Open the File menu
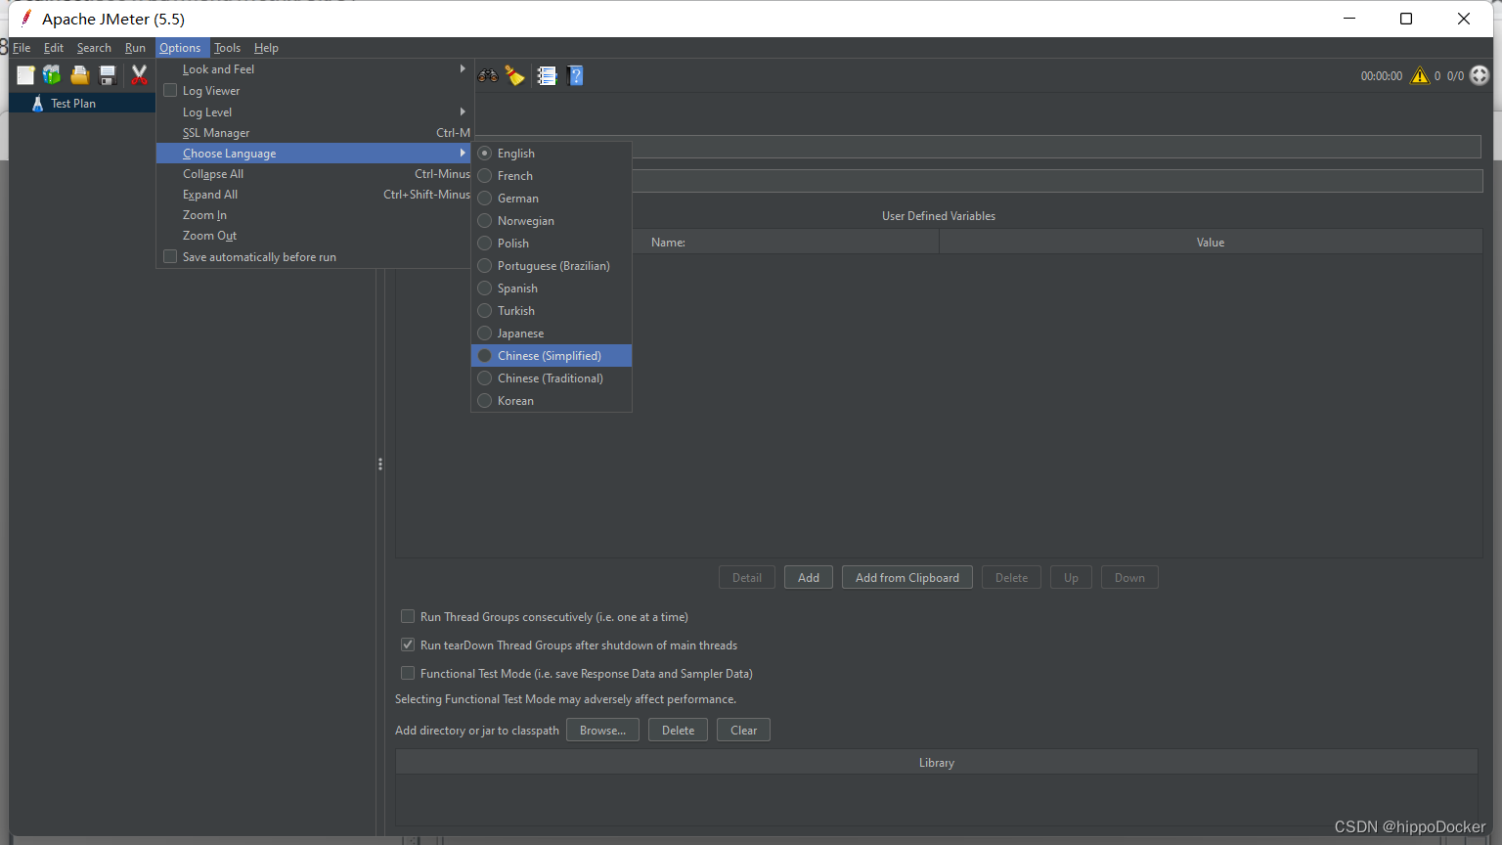 tap(22, 48)
